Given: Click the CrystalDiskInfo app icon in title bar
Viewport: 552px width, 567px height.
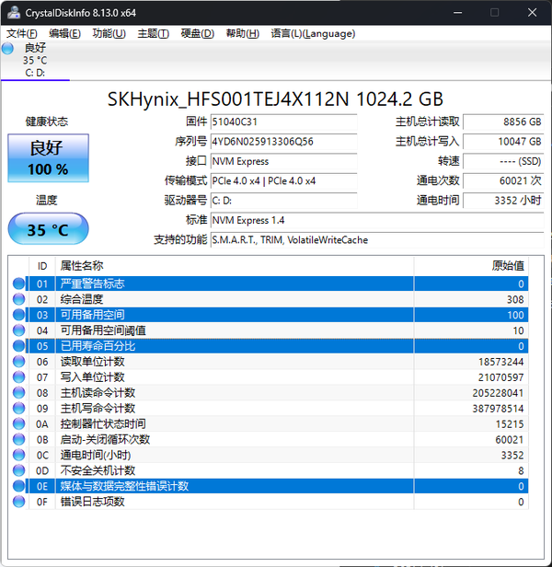Looking at the screenshot, I should [x=14, y=13].
